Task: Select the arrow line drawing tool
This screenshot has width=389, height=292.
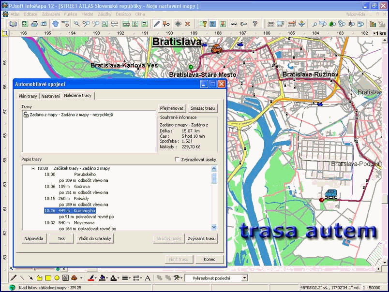Action: click(30, 278)
